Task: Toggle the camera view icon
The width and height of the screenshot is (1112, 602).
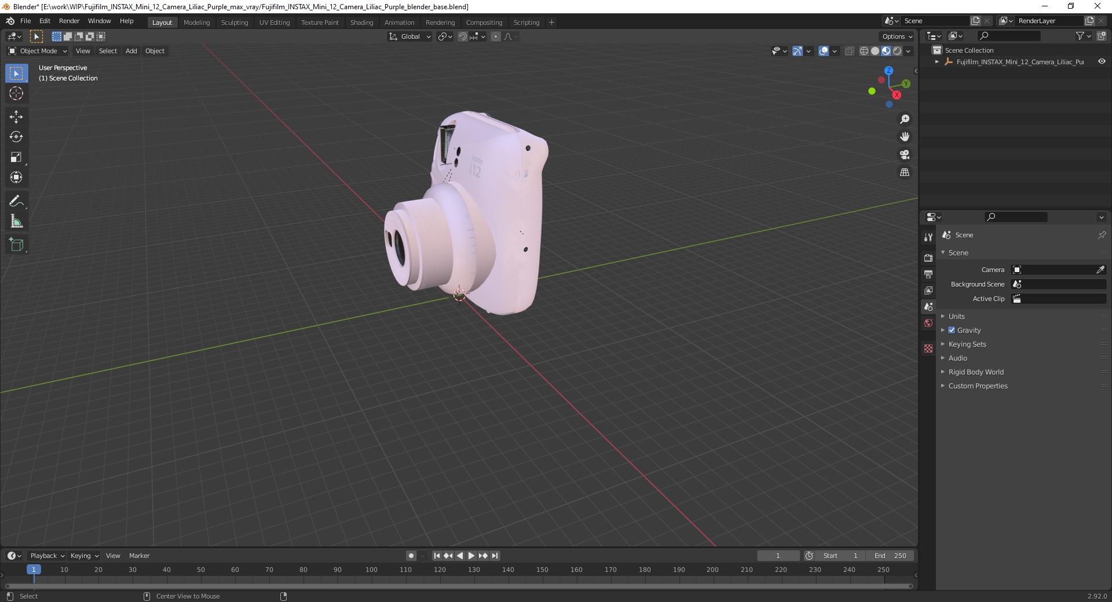Action: [905, 155]
